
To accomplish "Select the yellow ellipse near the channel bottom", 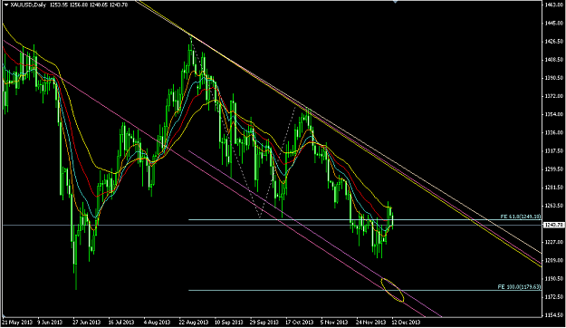I will (392, 290).
